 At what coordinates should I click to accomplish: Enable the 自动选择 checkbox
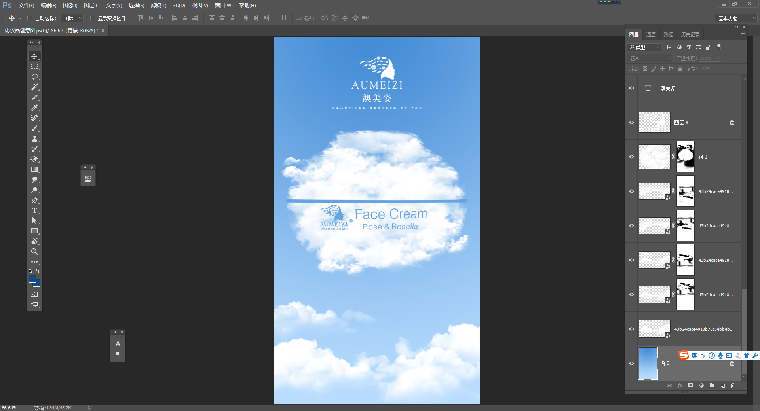30,18
